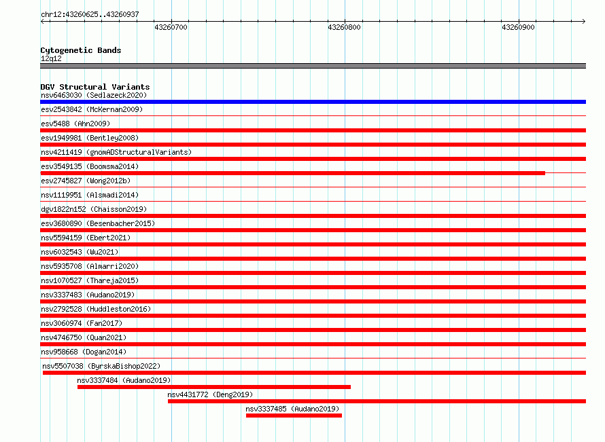Click the red nsv5935708 Almarri2020 bar
The width and height of the screenshot is (605, 442).
313,273
